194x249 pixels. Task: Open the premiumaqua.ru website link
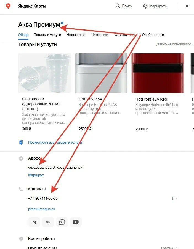(x=41, y=209)
